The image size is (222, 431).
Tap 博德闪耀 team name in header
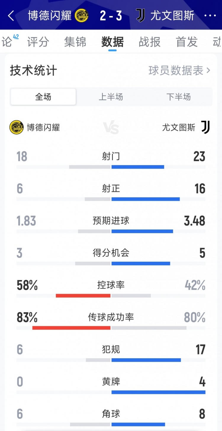[x=50, y=16]
